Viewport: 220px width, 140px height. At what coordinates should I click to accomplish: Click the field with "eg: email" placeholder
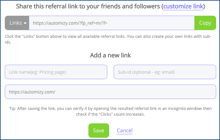pos(165,72)
